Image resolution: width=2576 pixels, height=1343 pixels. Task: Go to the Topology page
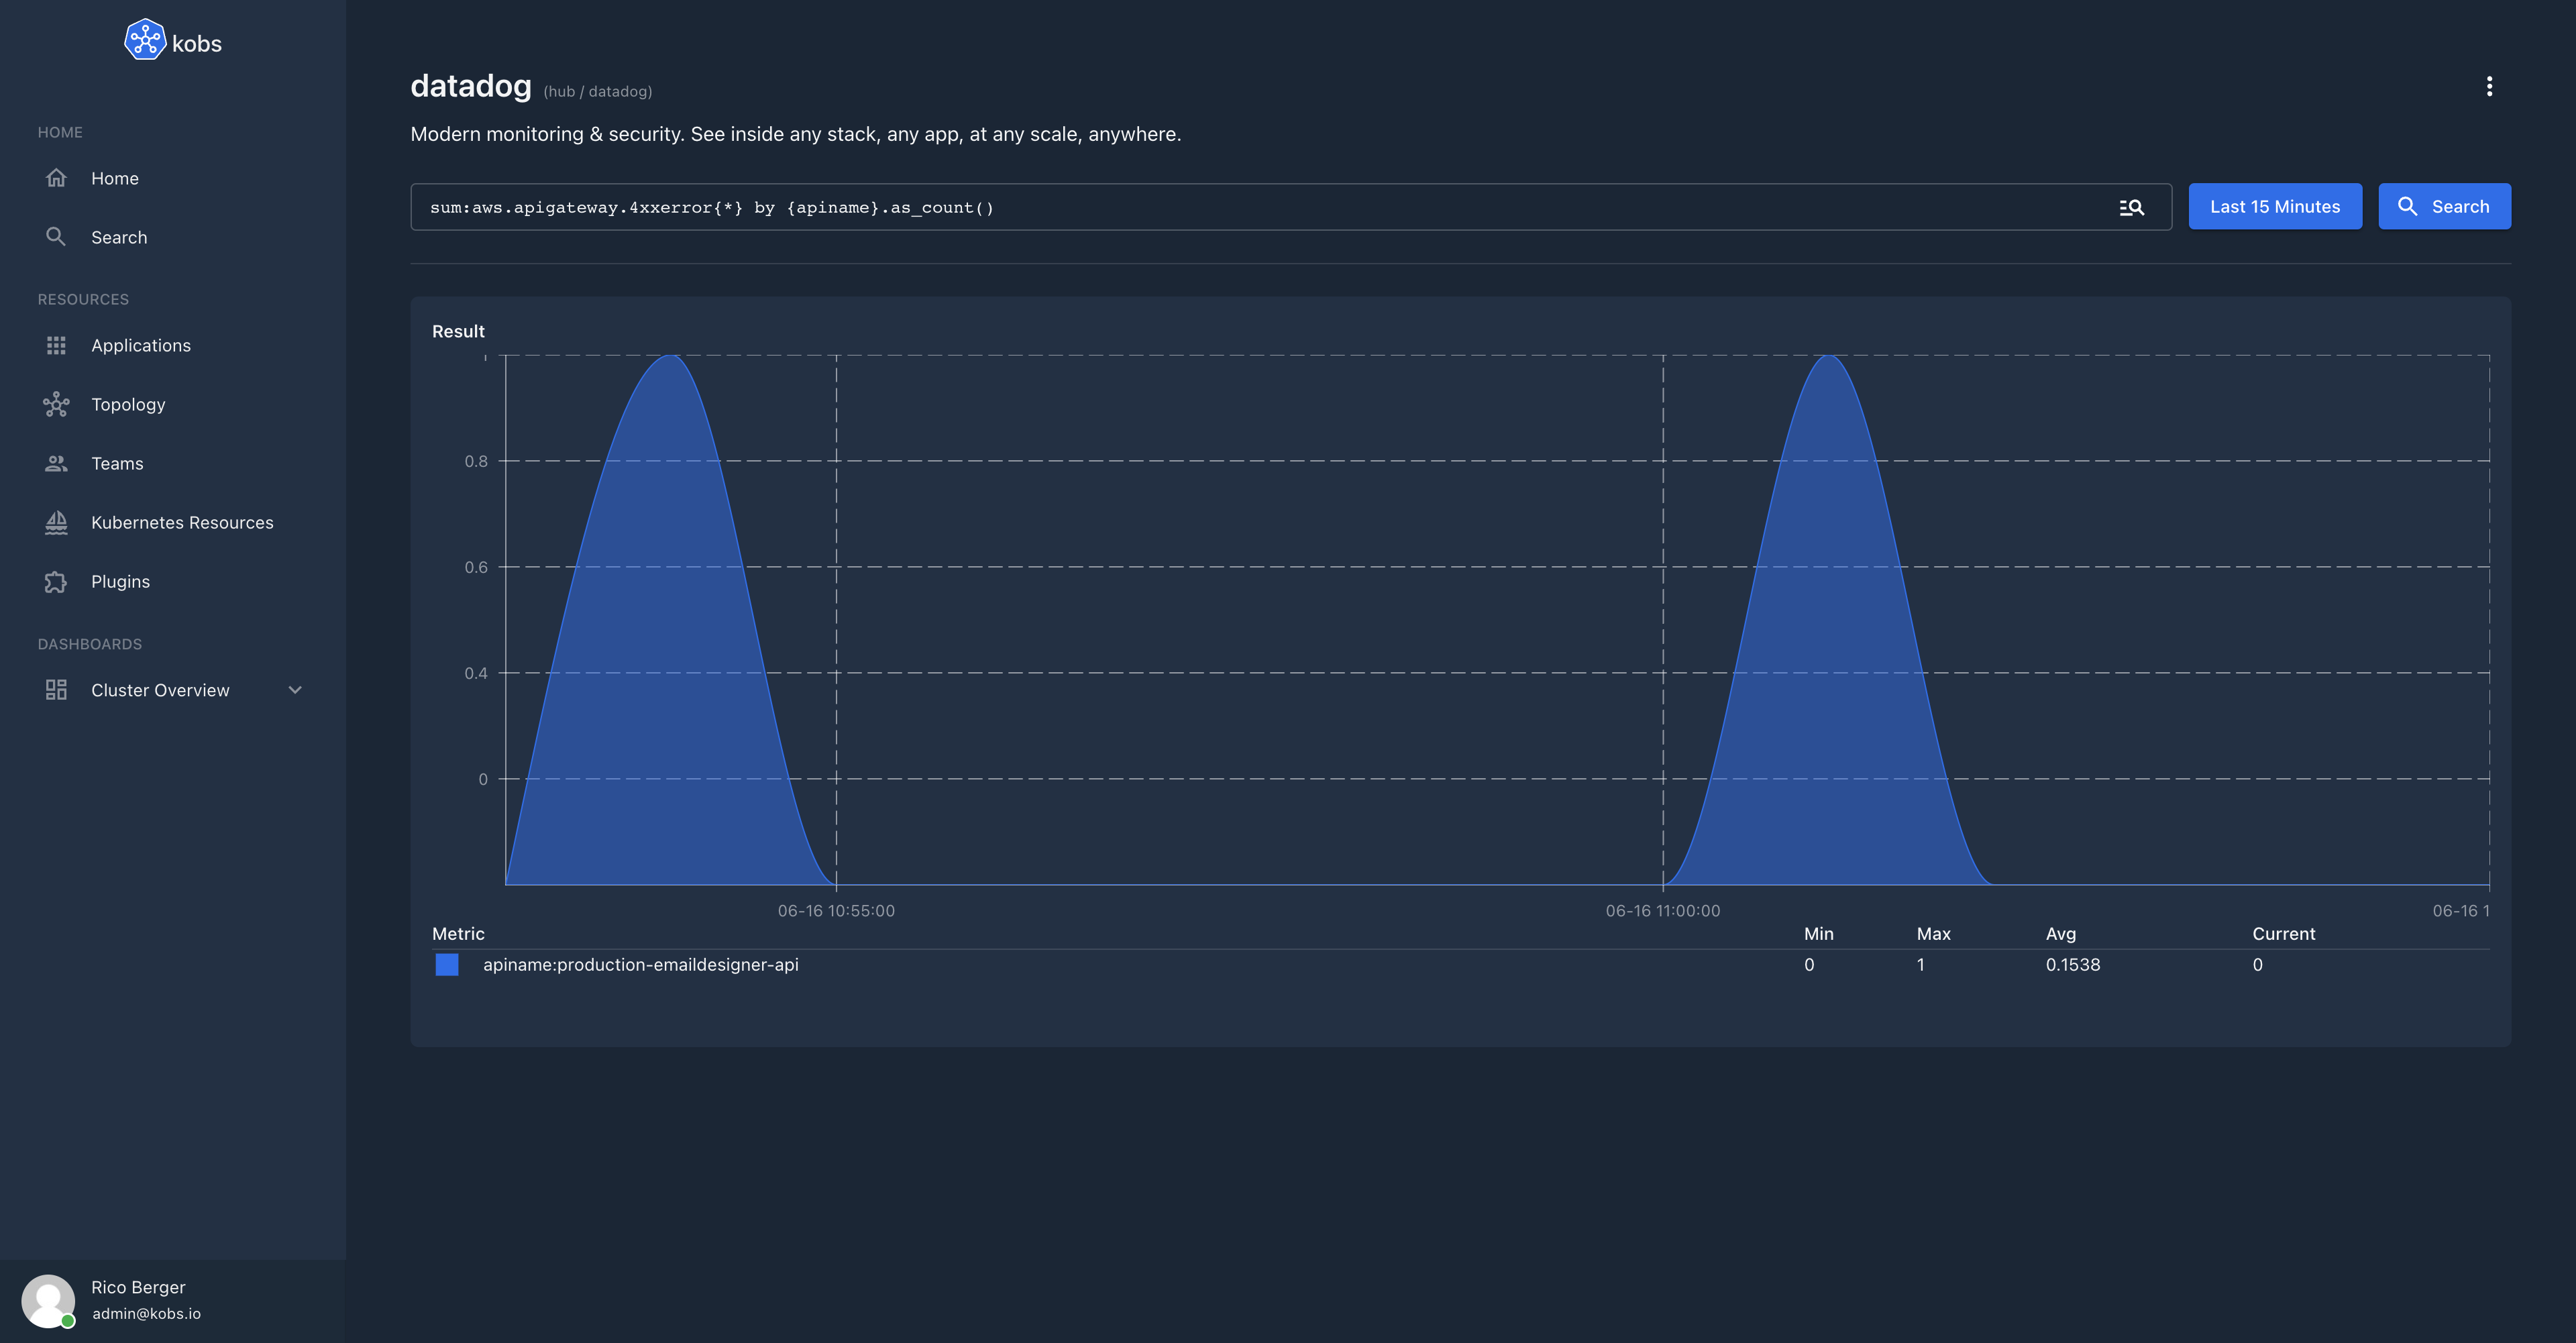tap(128, 404)
